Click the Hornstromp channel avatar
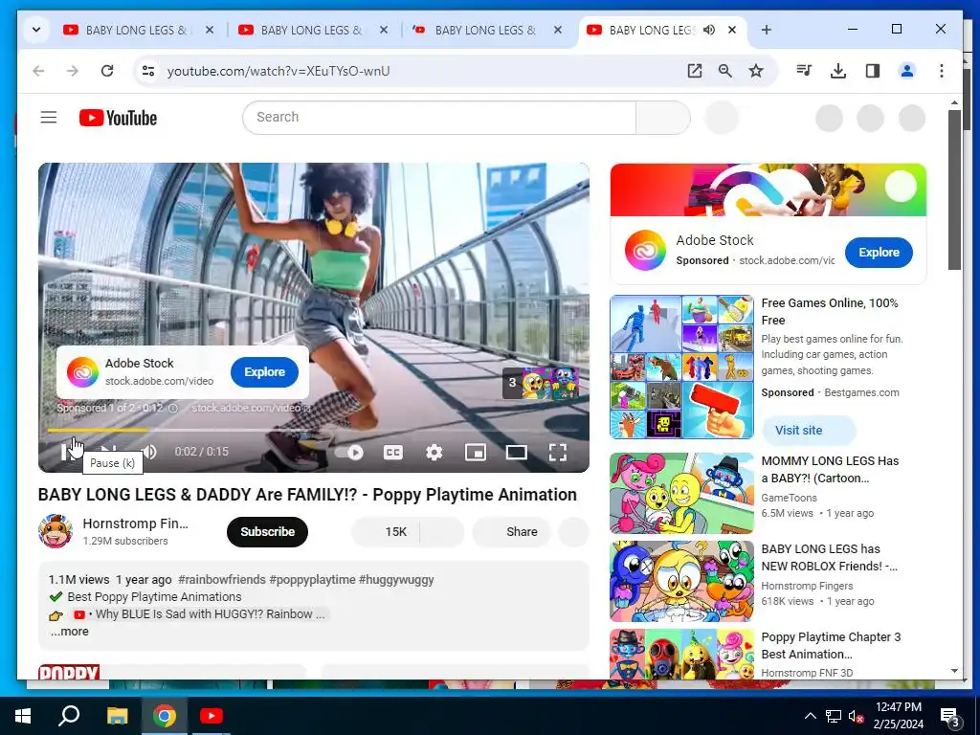 [x=56, y=531]
